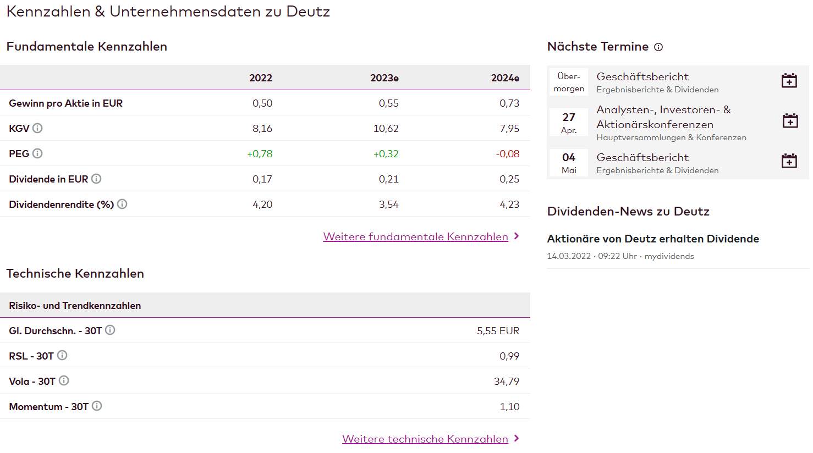Open the article Aktionäre von Deutz erhalten Dividende

click(x=653, y=239)
